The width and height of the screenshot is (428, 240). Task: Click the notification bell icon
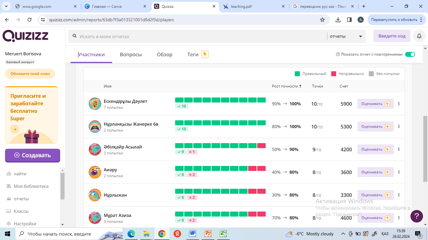(x=419, y=36)
